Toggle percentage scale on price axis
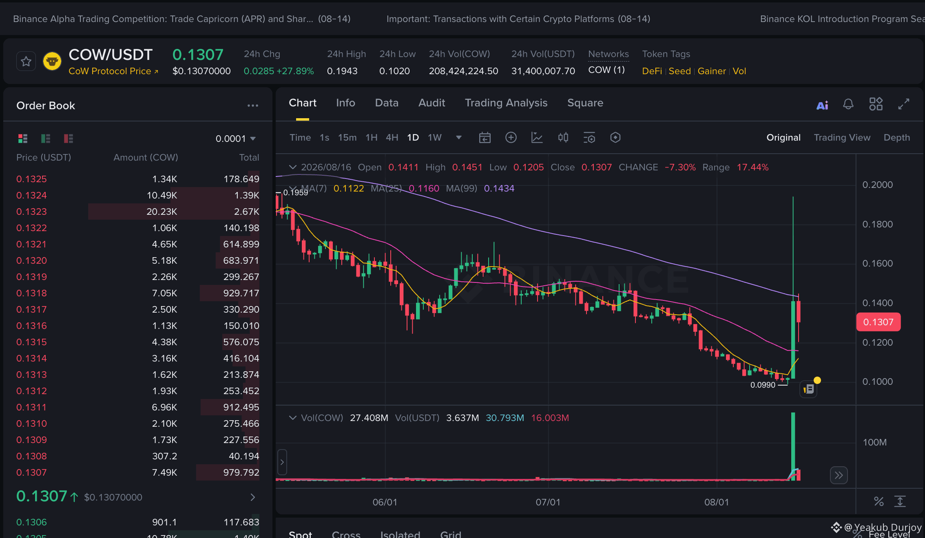Screen dimensions: 925x538 (x=879, y=502)
